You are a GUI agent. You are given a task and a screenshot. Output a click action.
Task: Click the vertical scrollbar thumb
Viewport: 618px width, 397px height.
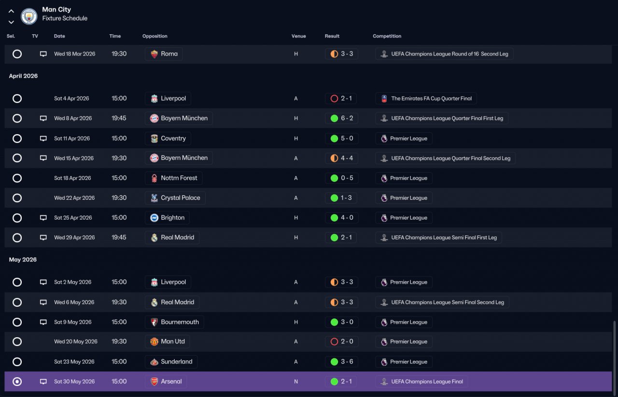point(615,356)
